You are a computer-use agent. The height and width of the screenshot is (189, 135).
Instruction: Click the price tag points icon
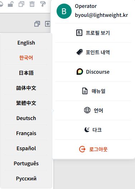[x=79, y=52]
